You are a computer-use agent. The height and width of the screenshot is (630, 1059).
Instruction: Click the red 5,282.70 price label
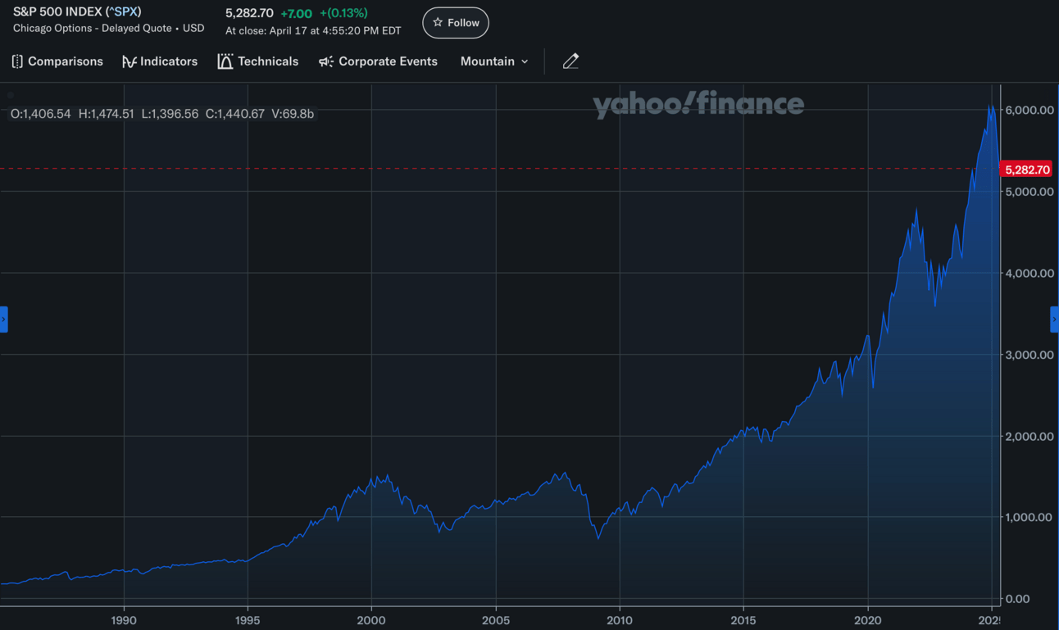pos(1027,170)
